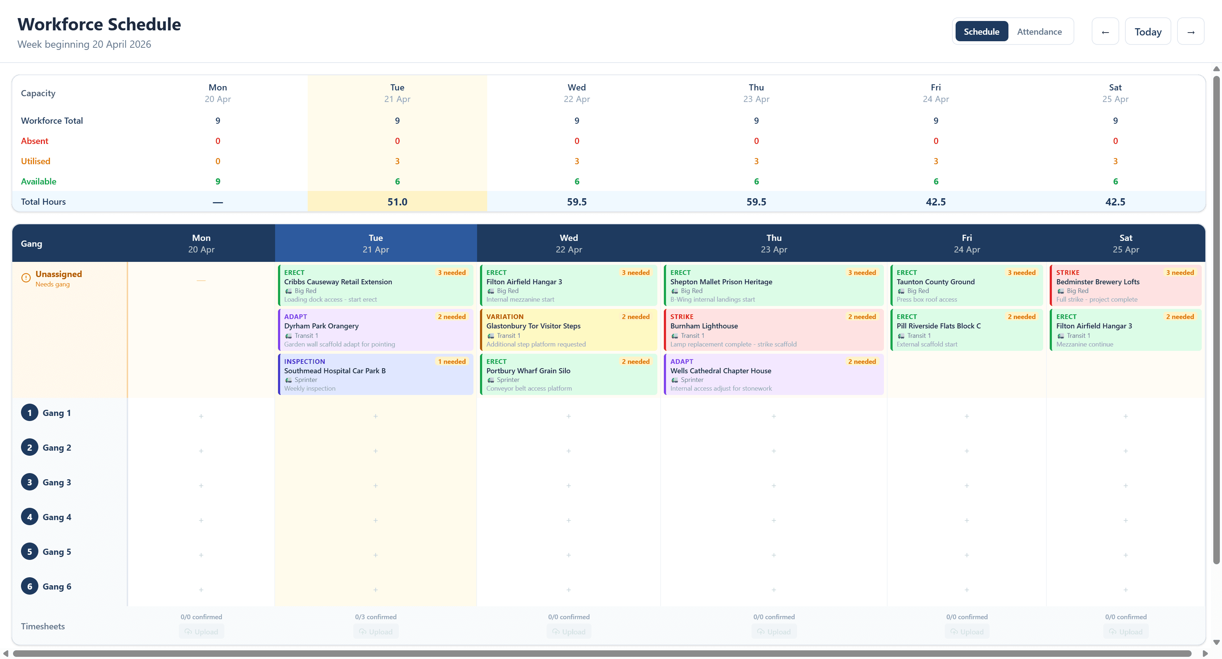Viewport: 1222px width, 659px height.
Task: Add job for Gang 2 on Tuesday
Action: tap(375, 451)
